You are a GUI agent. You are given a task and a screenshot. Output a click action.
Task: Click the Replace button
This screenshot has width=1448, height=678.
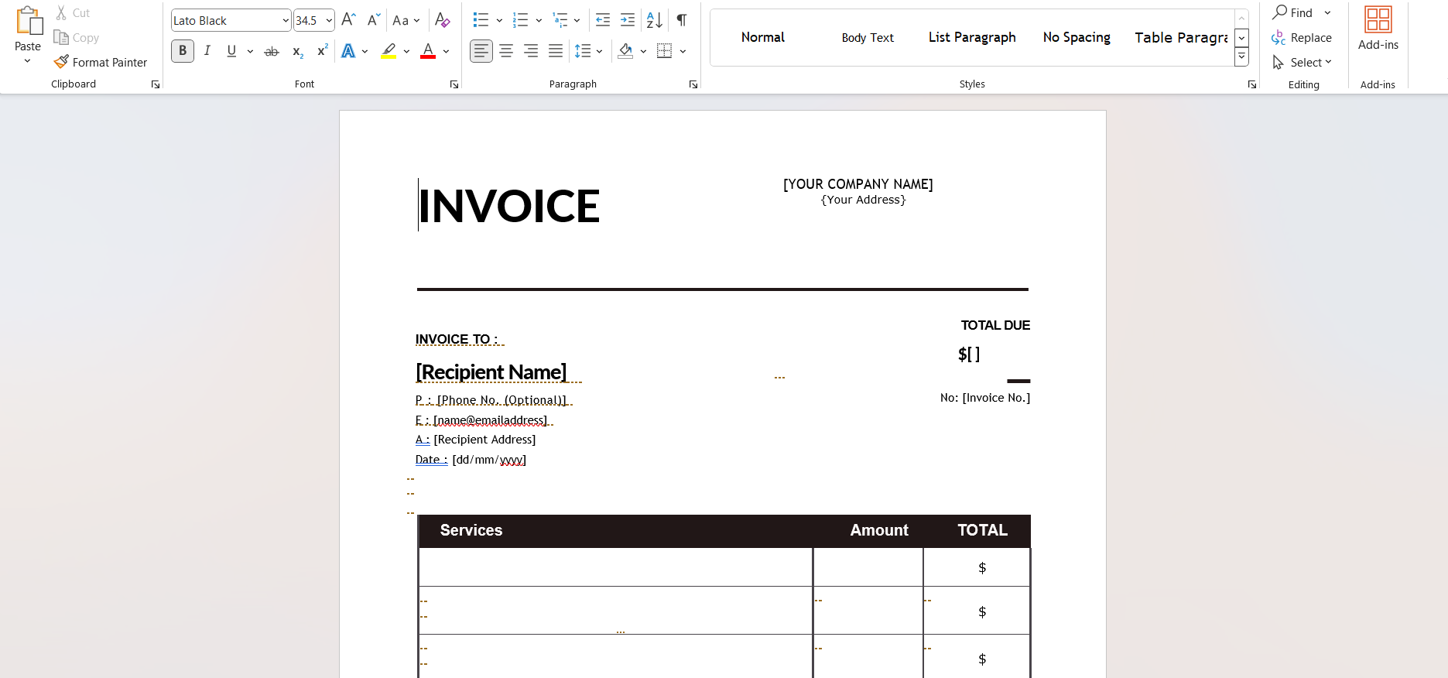pos(1302,38)
